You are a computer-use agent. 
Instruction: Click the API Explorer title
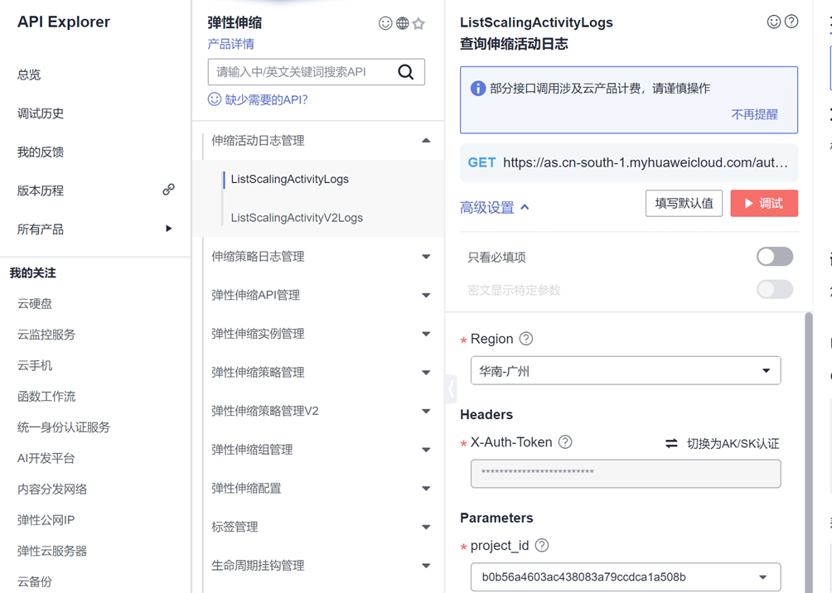click(64, 22)
